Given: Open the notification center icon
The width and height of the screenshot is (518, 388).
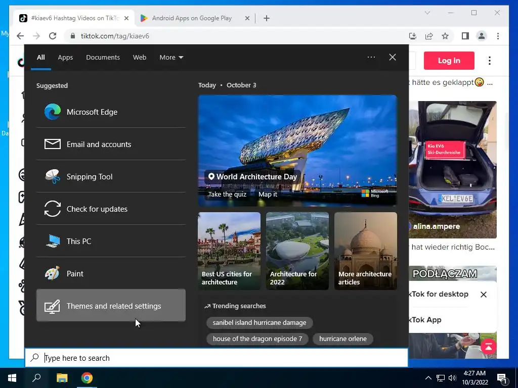Looking at the screenshot, I should coord(501,378).
